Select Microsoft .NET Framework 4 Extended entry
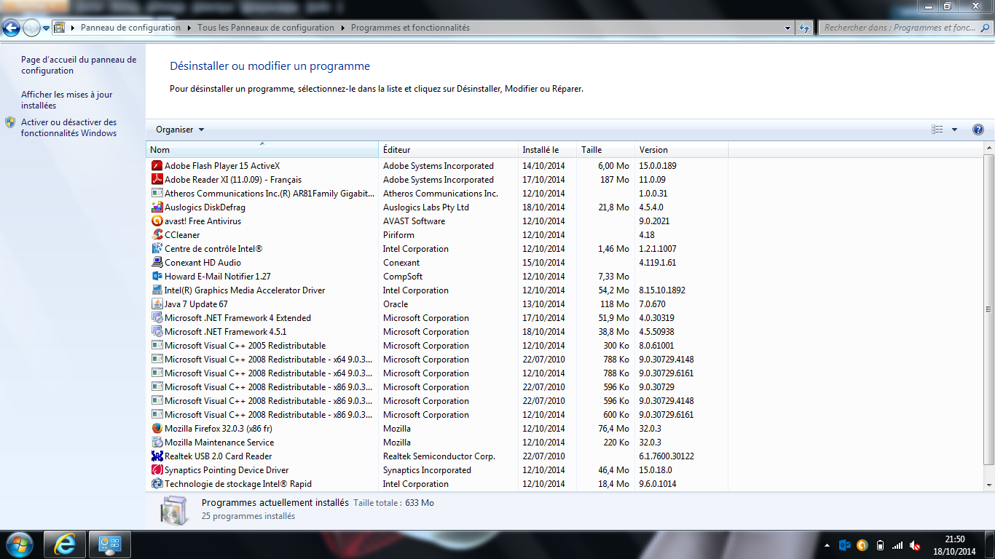 pos(237,318)
